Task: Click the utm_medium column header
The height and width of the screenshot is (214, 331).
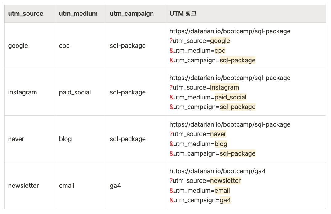Action: [78, 14]
